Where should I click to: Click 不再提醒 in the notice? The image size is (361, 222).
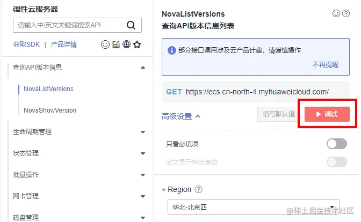coord(326,64)
